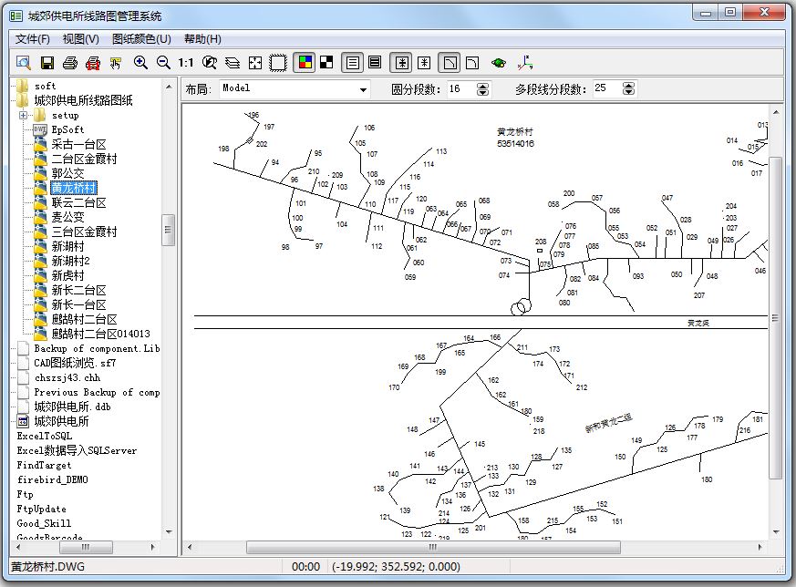This screenshot has height=587, width=796.
Task: Click the 多段线分段数 input field
Action: pyautogui.click(x=604, y=88)
